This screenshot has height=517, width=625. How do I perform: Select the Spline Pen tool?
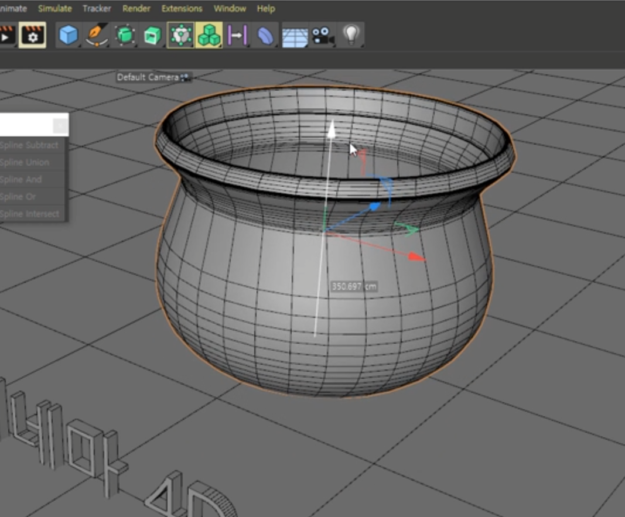coord(97,35)
